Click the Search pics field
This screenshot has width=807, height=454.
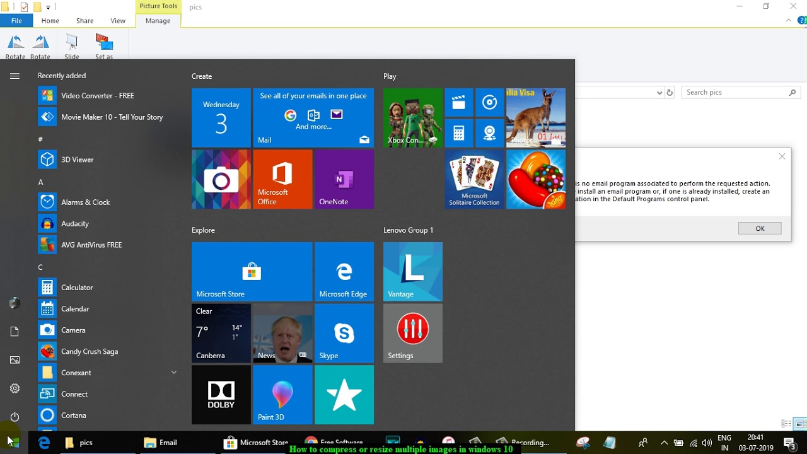click(x=742, y=92)
